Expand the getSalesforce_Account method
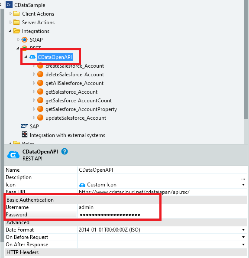Screen dimensions: 249x258 (x=34, y=91)
